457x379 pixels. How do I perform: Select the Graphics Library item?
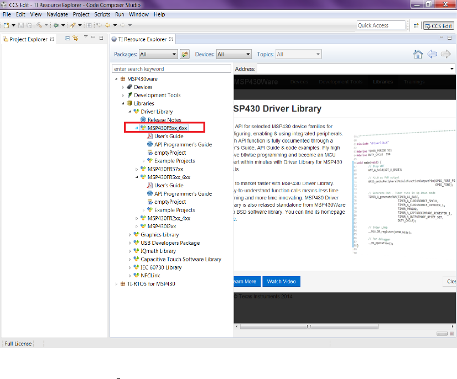point(160,235)
